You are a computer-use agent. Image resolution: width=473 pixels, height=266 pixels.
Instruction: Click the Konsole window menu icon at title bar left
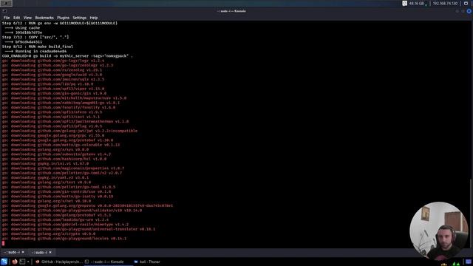(x=4, y=11)
